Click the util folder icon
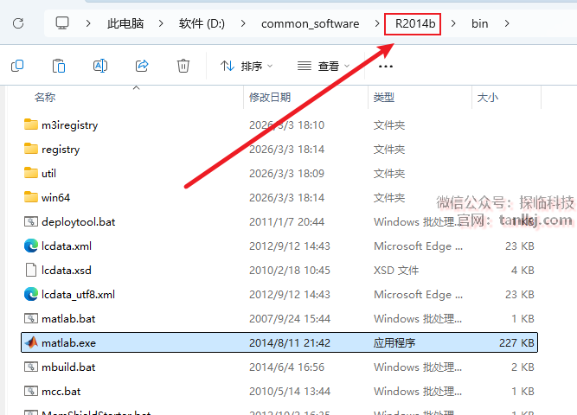Screen dimensions: 577x415 click(31, 173)
